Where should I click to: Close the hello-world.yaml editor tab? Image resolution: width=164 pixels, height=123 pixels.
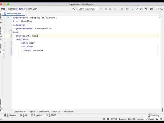(23, 14)
